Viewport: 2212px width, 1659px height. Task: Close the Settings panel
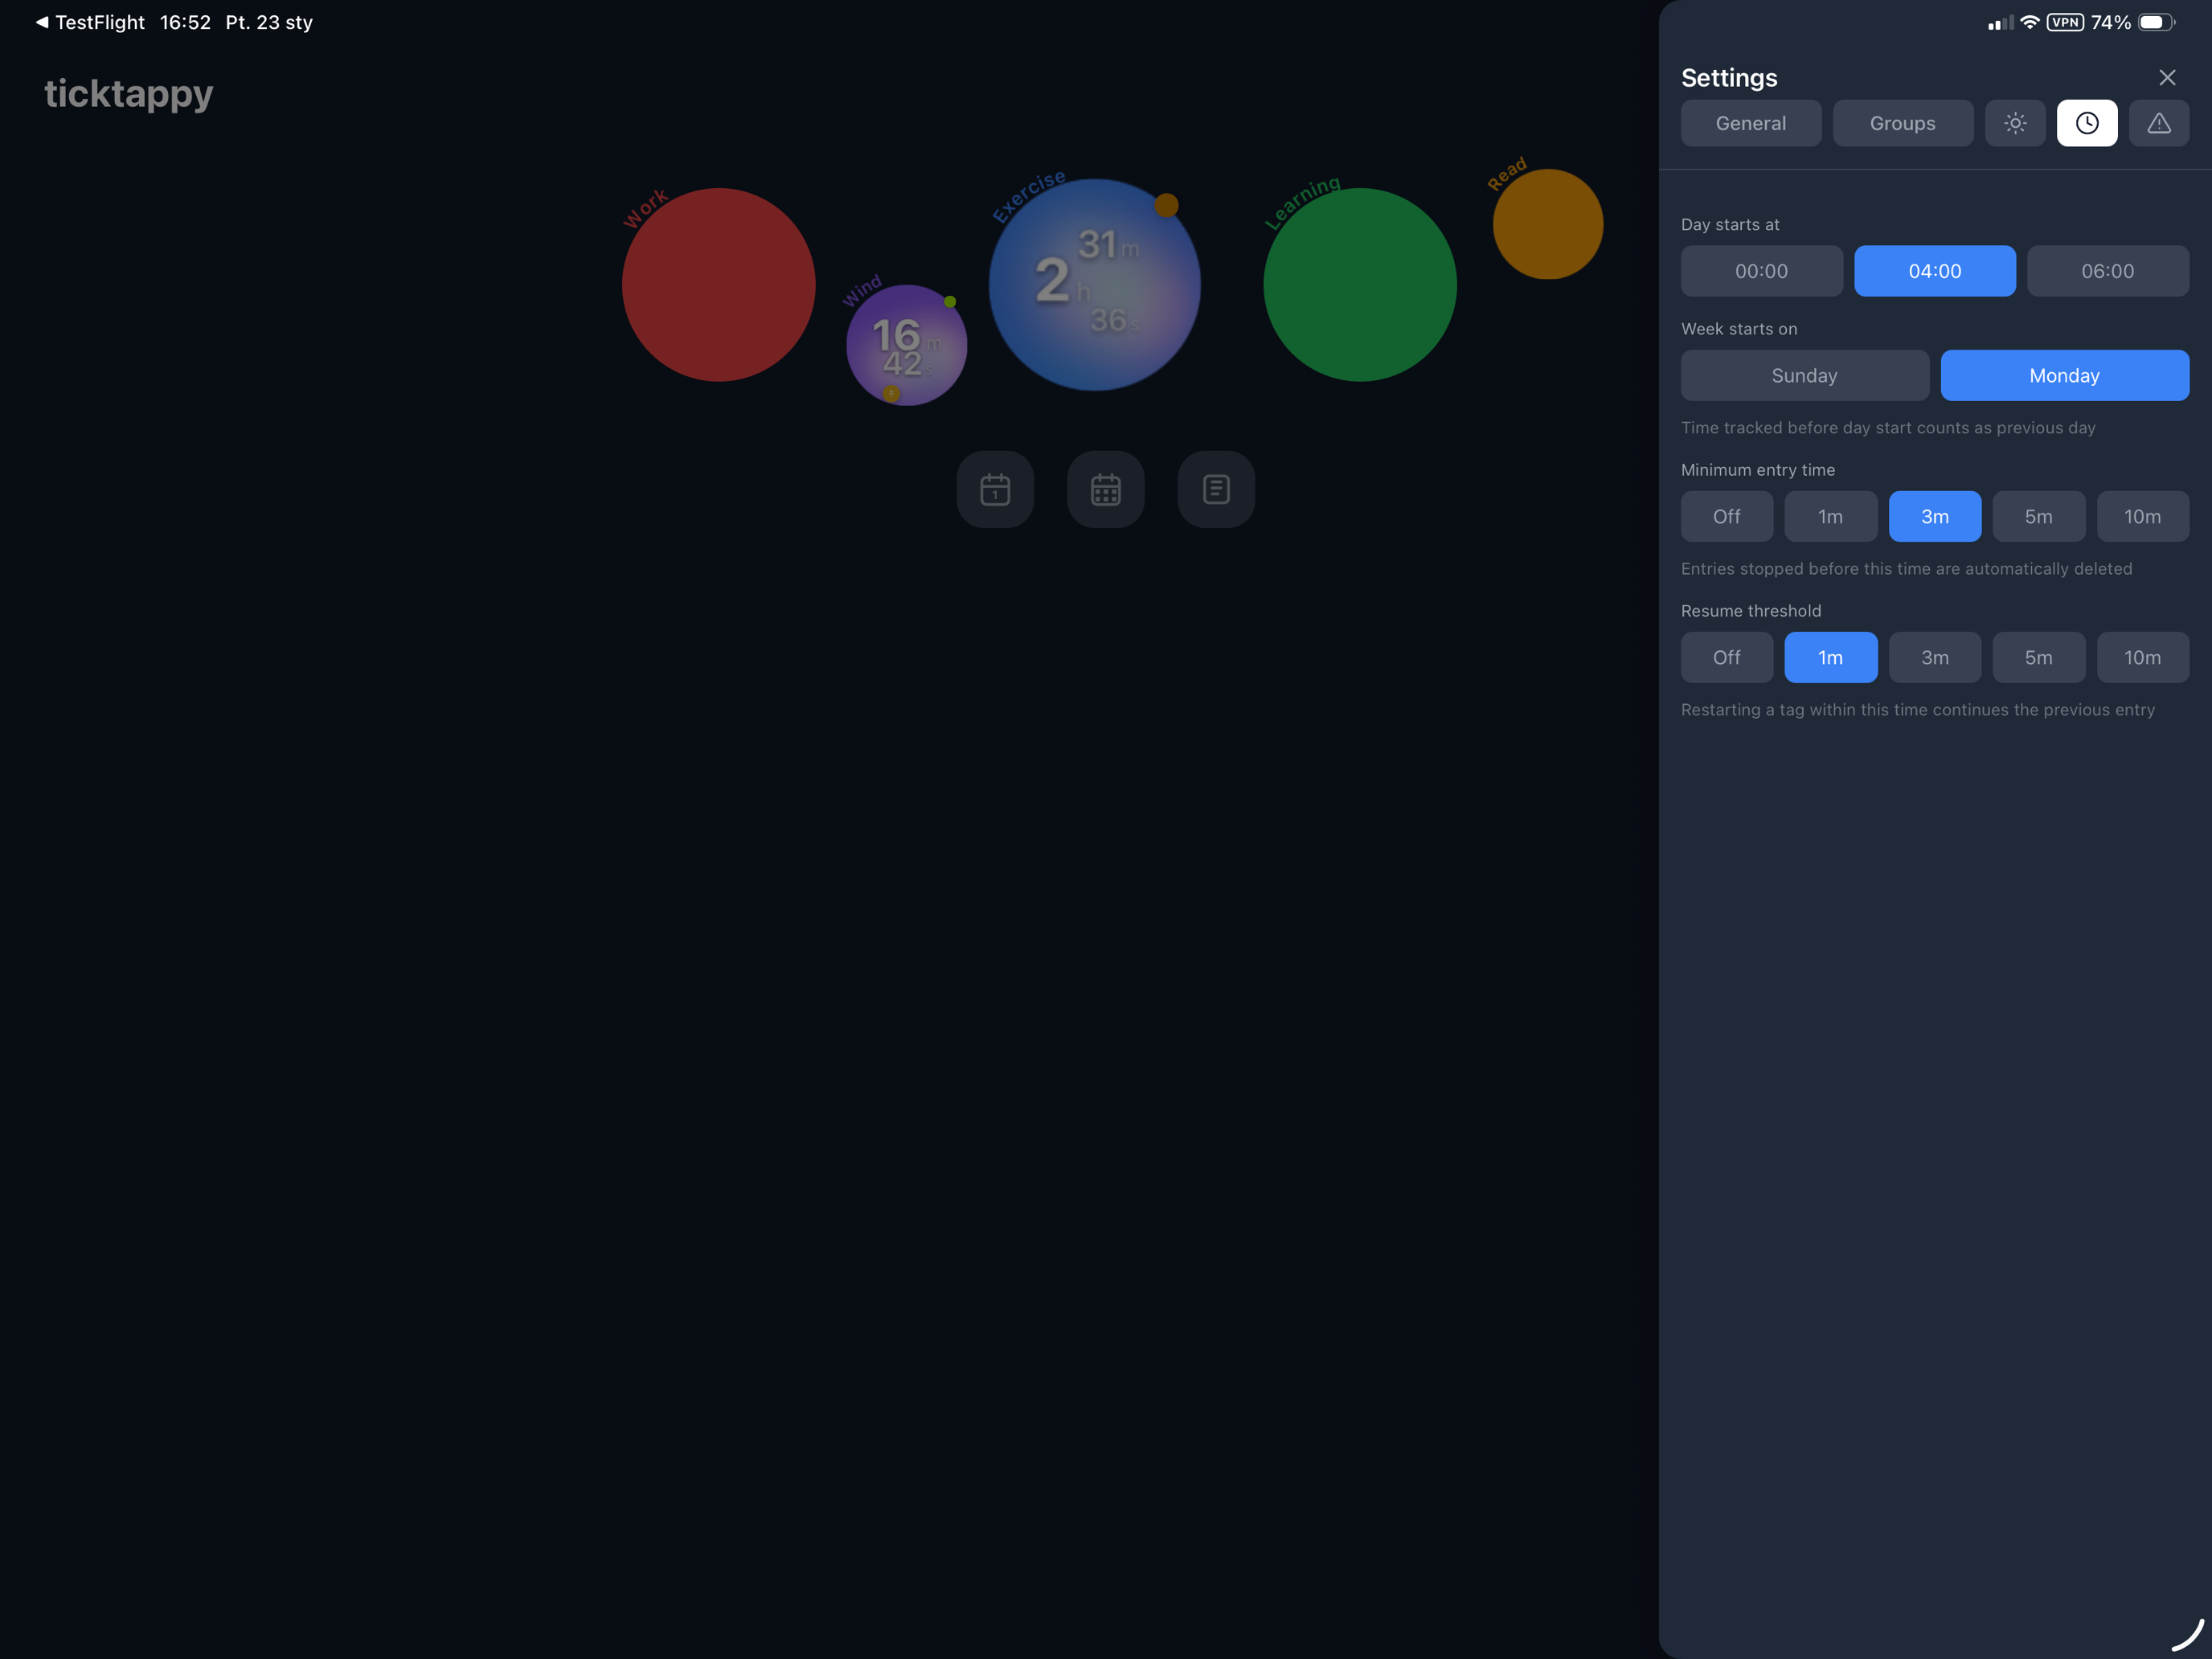[2167, 77]
